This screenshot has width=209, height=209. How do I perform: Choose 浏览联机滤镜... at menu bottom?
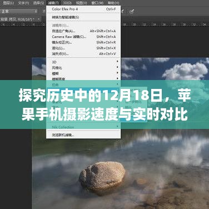tap(83, 135)
